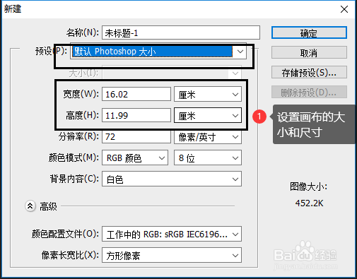Viewport: 357px width, 279px height.
Task: Open the 像素长宽比 方形像素 dropdown
Action: tap(172, 255)
